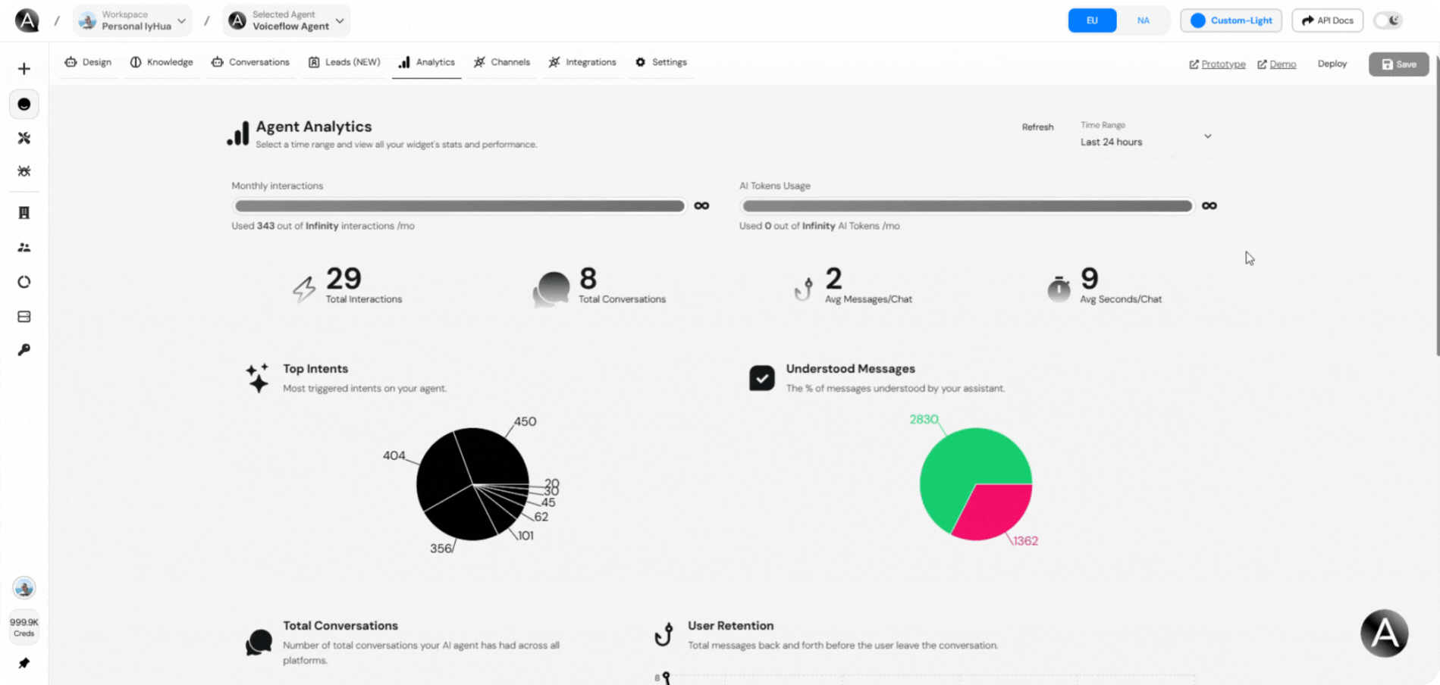Click the Total Interactions lightning icon
Image resolution: width=1440 pixels, height=685 pixels.
(304, 289)
